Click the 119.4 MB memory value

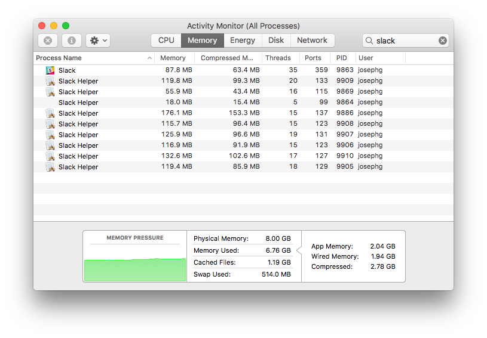(177, 167)
